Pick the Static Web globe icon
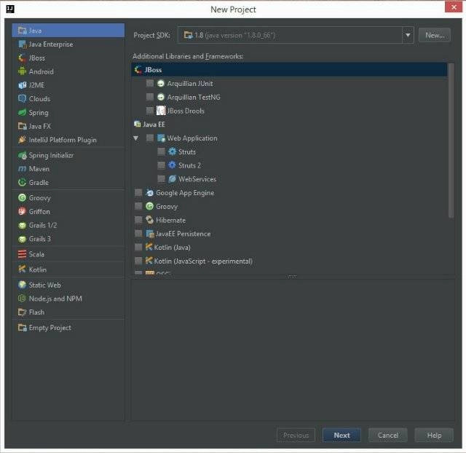 (x=23, y=285)
